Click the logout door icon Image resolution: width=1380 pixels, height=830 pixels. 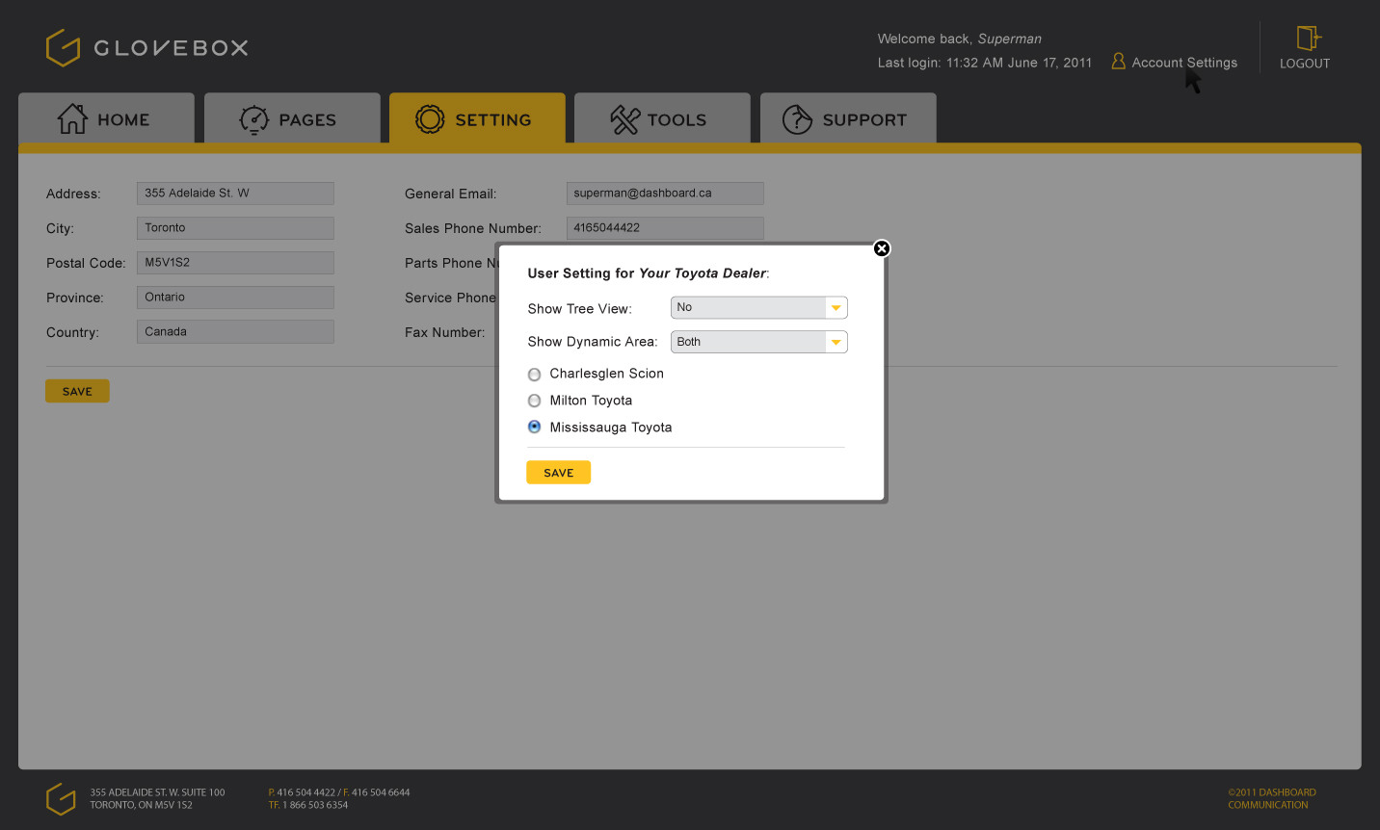[x=1309, y=38]
